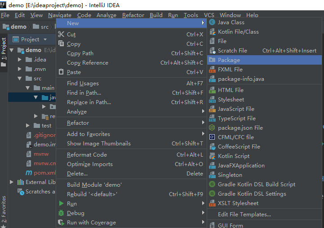Click the Copy icon in context menu
324x228 pixels.
coord(61,44)
